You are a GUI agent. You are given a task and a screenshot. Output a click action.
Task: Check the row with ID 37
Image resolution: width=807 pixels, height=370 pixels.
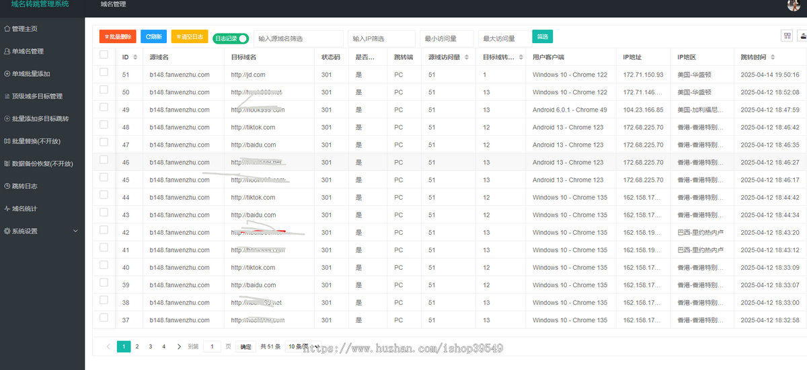[x=104, y=317]
